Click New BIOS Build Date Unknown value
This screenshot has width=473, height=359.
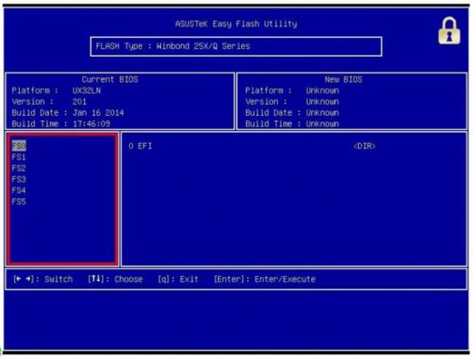(x=322, y=113)
